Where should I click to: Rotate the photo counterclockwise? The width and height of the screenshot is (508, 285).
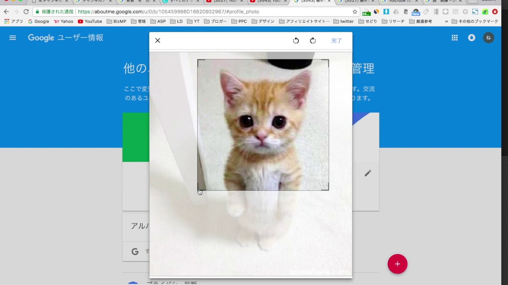pyautogui.click(x=296, y=40)
